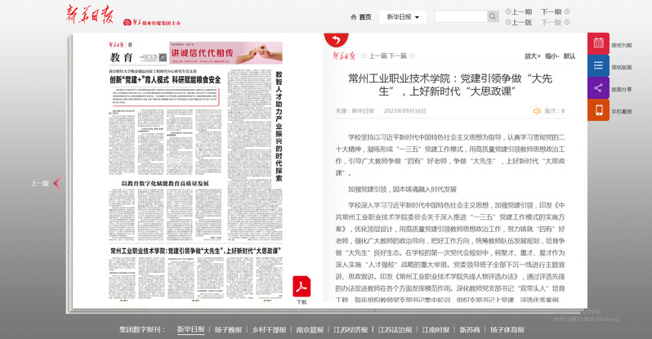Go to previous article 上一篇
This screenshot has width=652, height=339.
pyautogui.click(x=377, y=56)
